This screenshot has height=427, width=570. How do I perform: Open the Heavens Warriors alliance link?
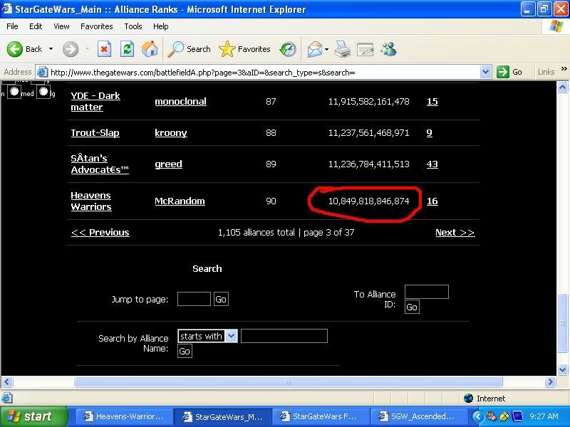90,201
